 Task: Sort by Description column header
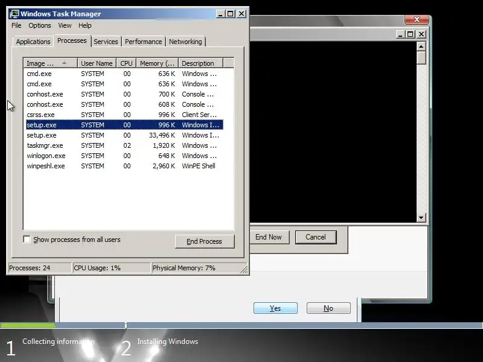pyautogui.click(x=201, y=63)
